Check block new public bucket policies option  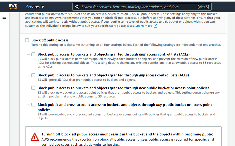(33, 88)
